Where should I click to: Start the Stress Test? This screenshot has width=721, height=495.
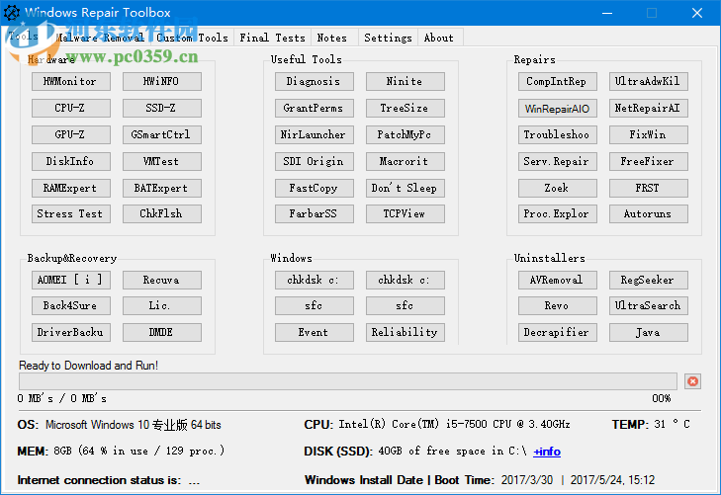[x=71, y=213]
